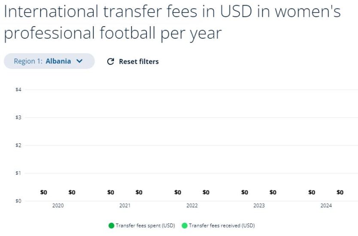Click the $3 y-axis label
This screenshot has width=358, height=236.
click(x=19, y=118)
